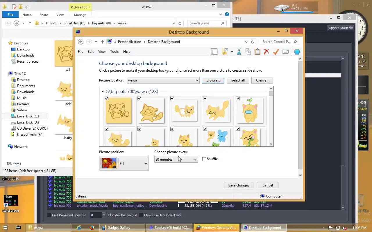Open Internet Explorer from the taskbar
The width and height of the screenshot is (372, 232).
coord(79,228)
